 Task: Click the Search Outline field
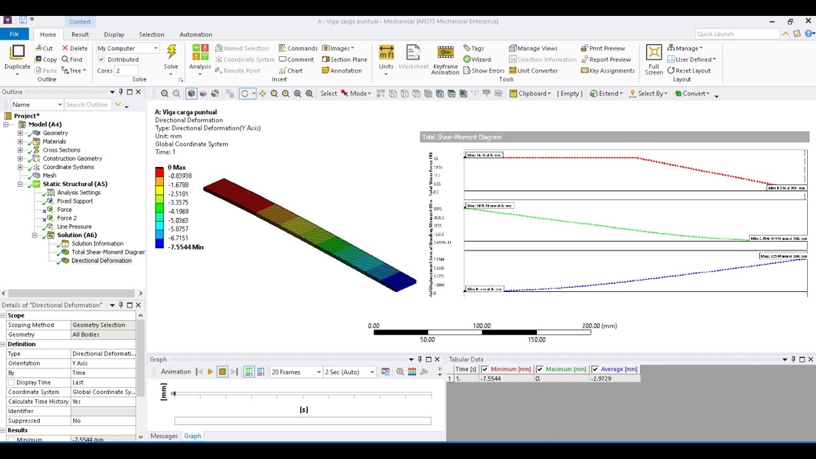[87, 105]
